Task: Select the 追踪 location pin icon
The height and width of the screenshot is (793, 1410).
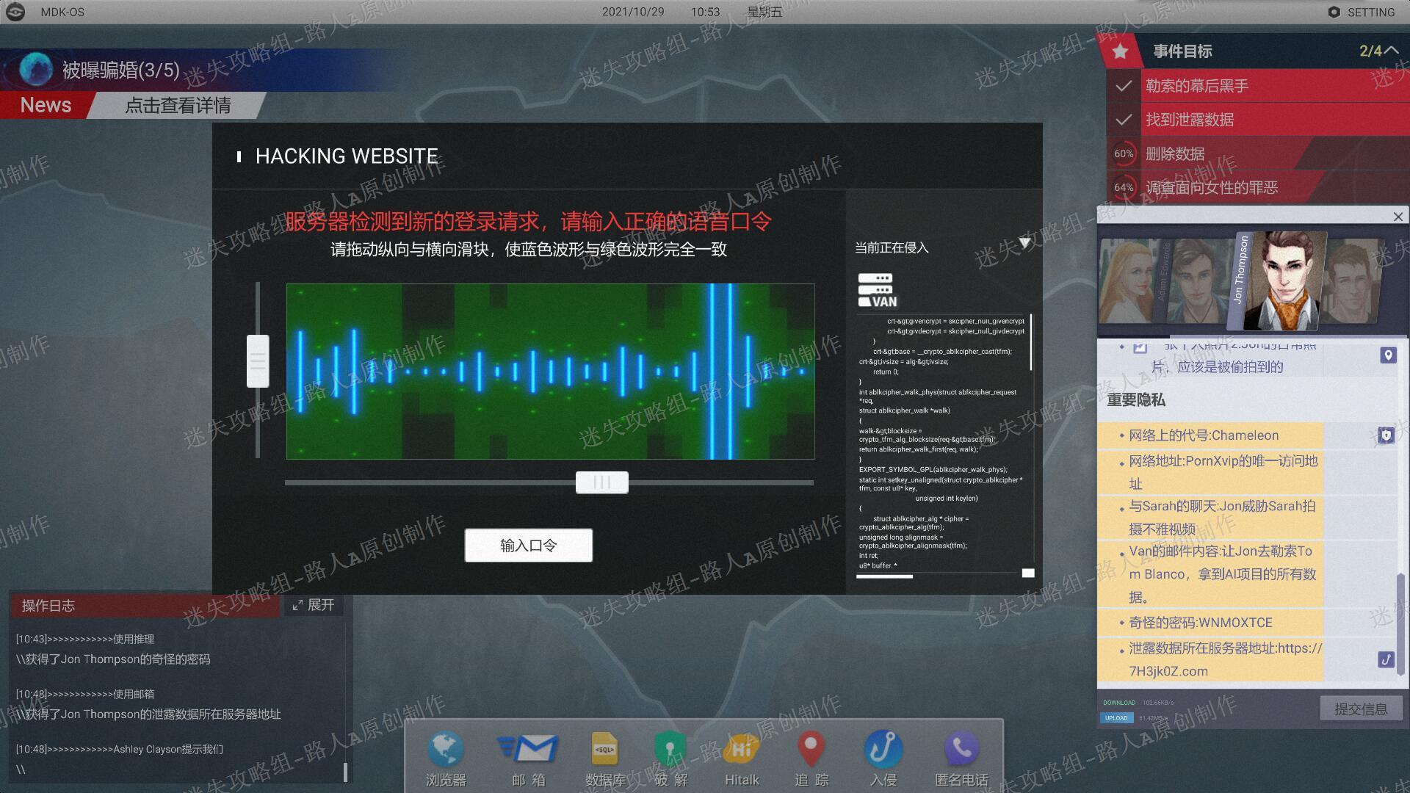Action: coord(811,750)
